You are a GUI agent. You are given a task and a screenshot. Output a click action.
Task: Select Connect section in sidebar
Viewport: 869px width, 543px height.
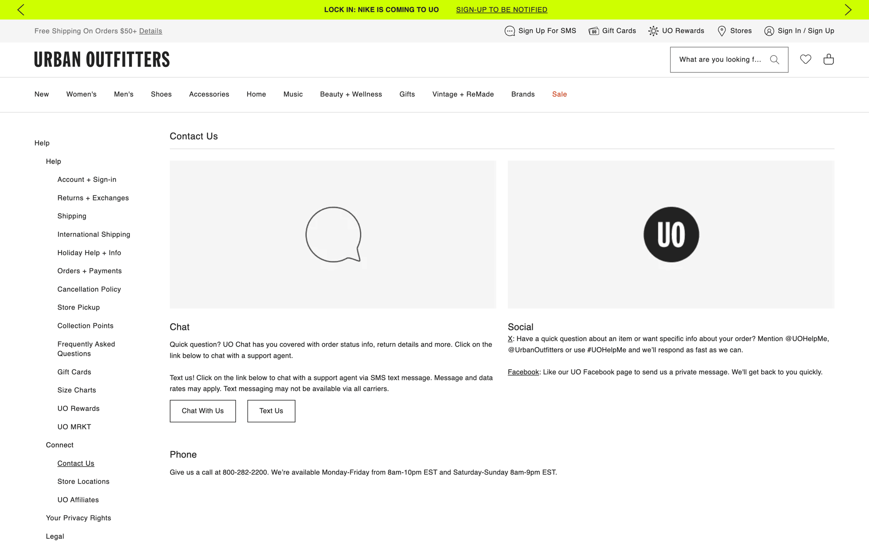[59, 445]
